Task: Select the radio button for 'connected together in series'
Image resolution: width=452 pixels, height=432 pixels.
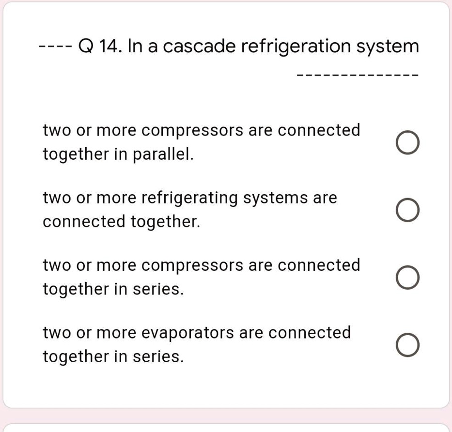Action: point(407,278)
